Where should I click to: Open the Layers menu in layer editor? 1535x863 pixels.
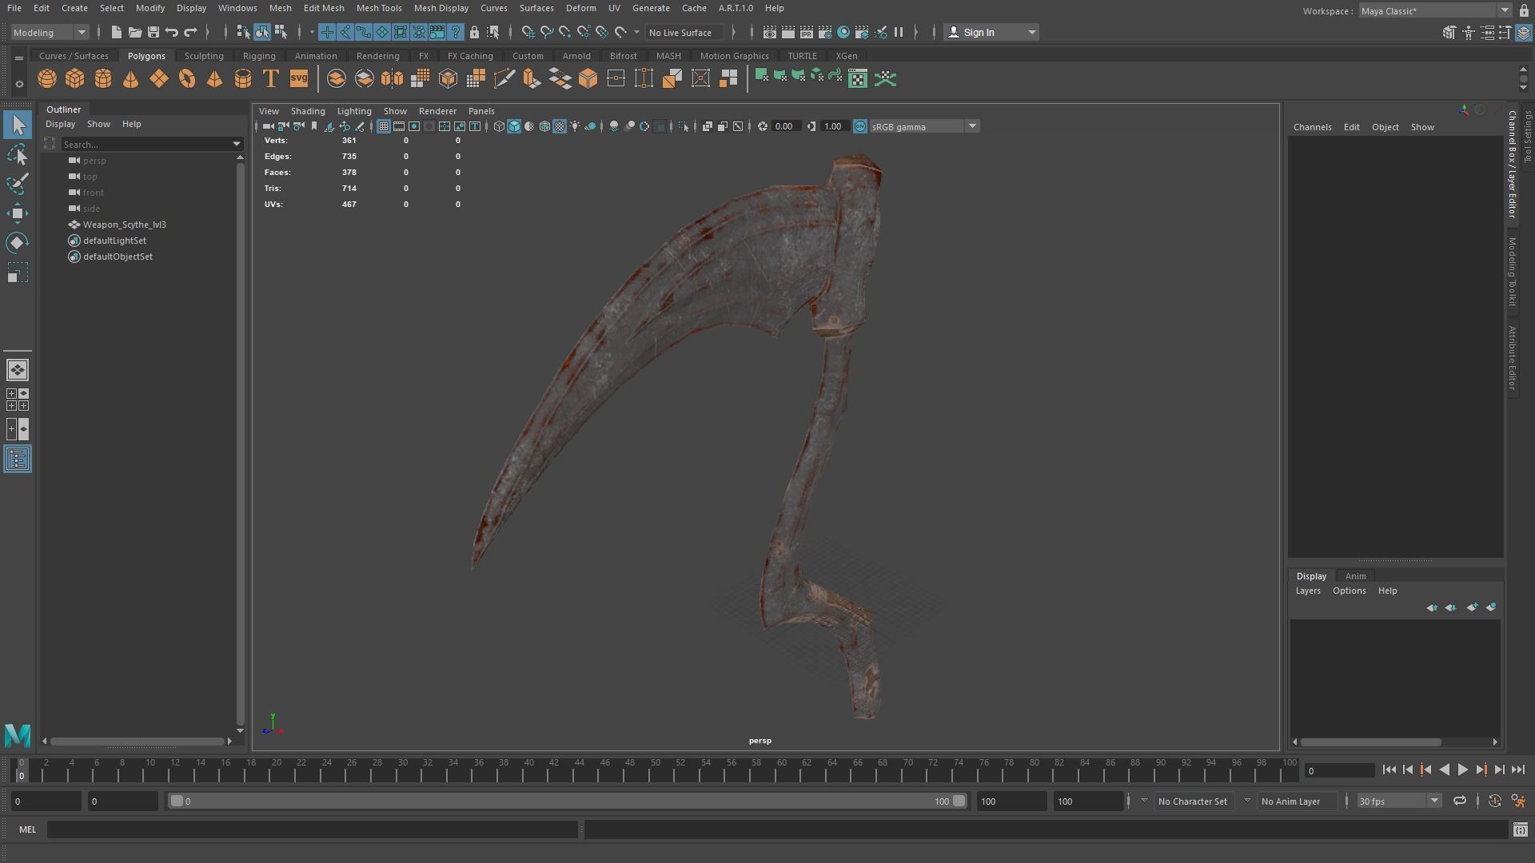(1308, 591)
